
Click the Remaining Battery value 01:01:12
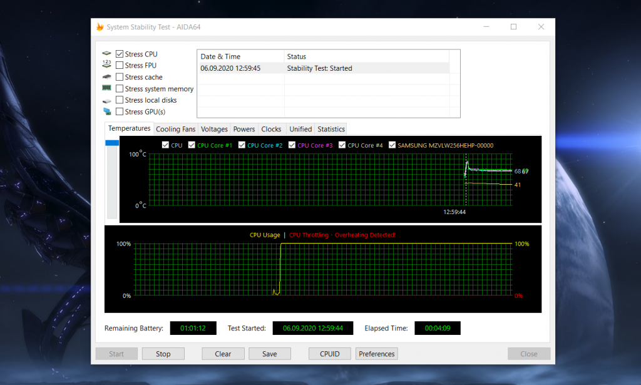tap(193, 328)
